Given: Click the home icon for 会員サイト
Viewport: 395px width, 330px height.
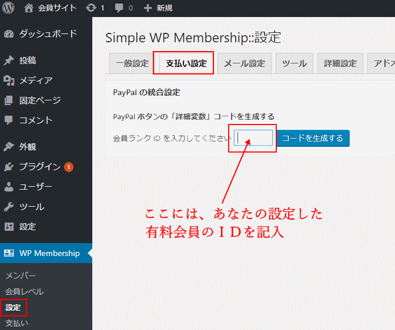Looking at the screenshot, I should click(29, 8).
